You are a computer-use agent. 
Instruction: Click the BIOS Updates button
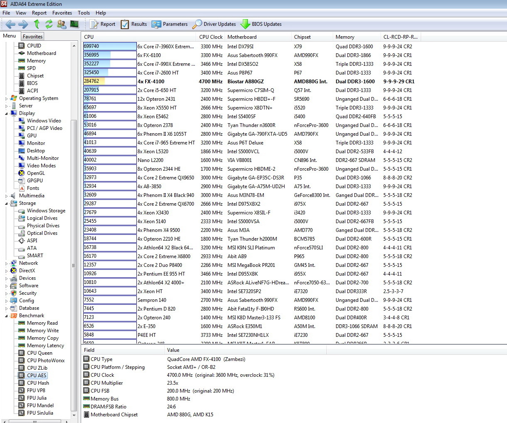261,24
